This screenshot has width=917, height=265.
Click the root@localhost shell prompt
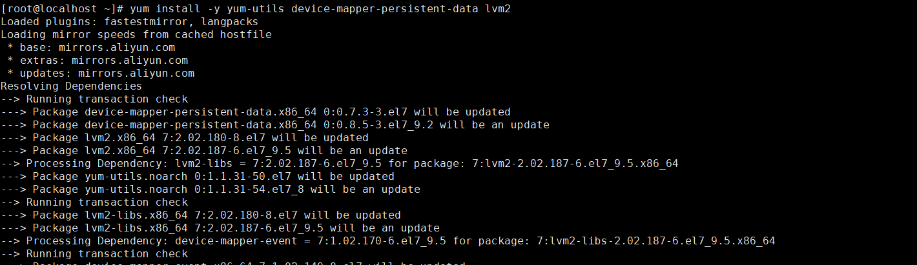[62, 9]
